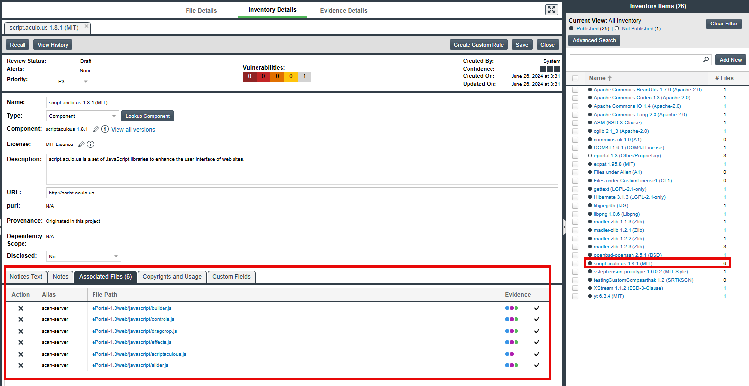Click the pencil icon beside scriptaculous component
Screen dimensions: 749x386
[96, 129]
